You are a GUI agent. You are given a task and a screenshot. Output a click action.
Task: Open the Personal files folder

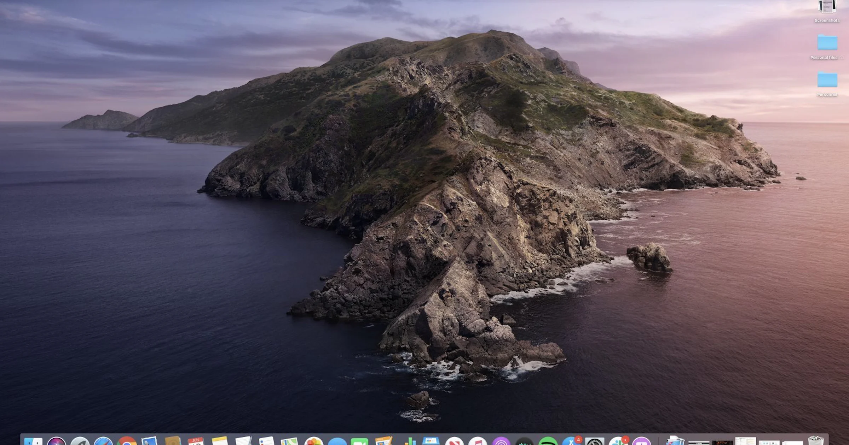[x=828, y=45]
